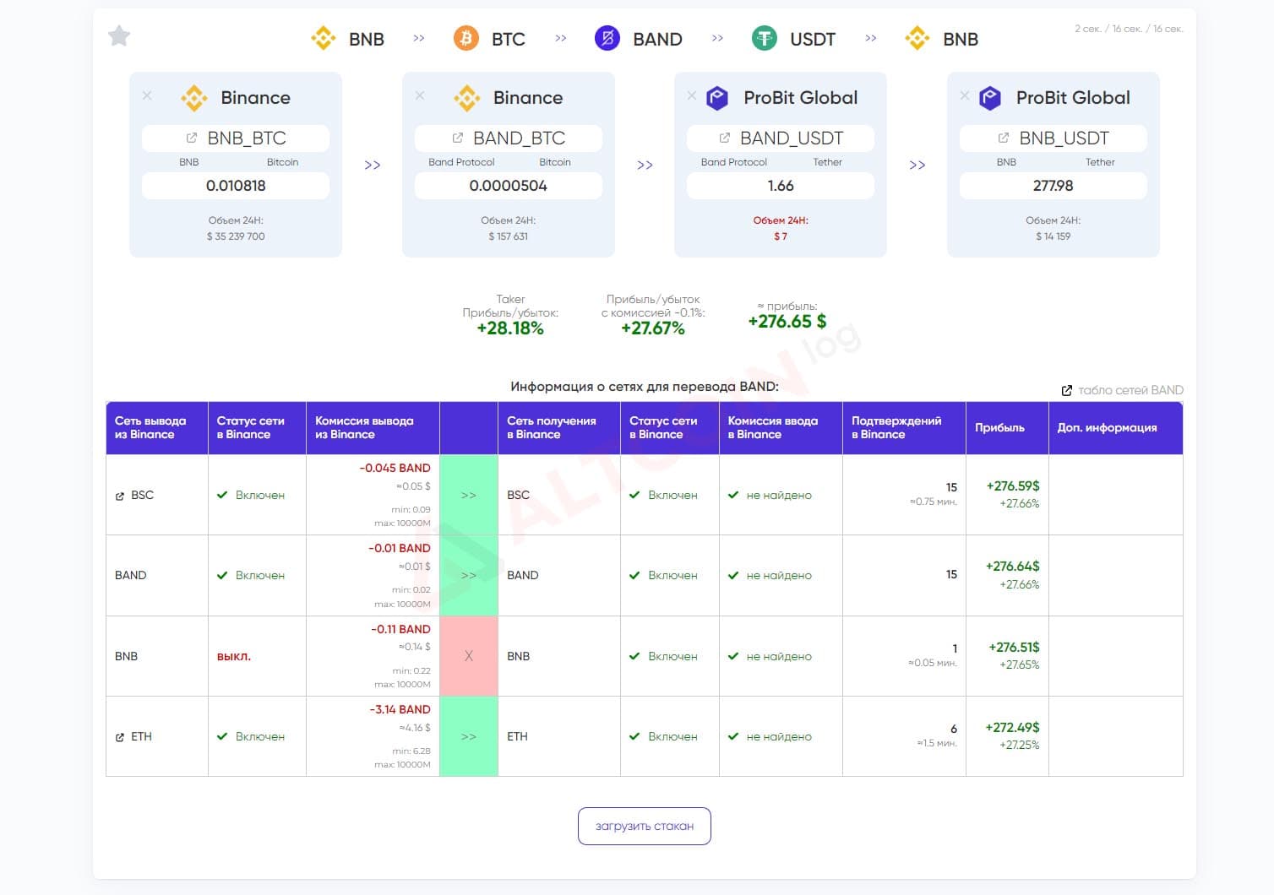The width and height of the screenshot is (1274, 895).
Task: Open ETH network external link icon
Action: (x=120, y=737)
